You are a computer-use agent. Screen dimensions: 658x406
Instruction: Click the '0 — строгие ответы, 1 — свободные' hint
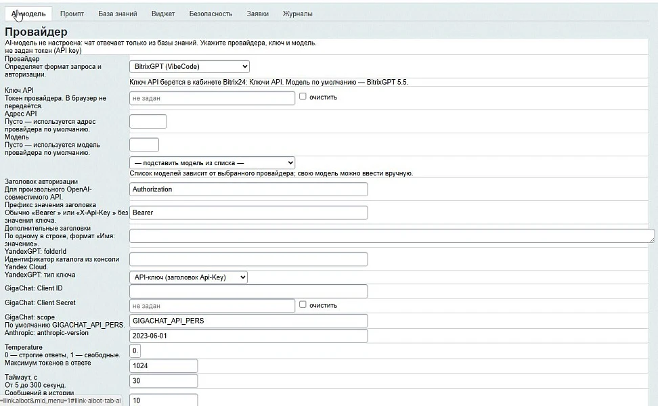tap(62, 355)
